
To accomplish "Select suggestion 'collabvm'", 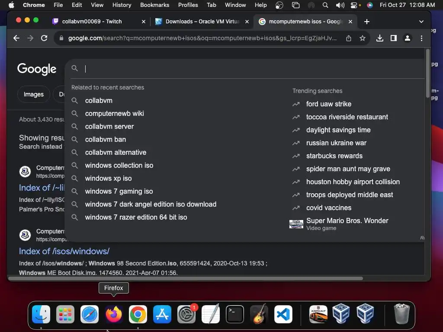I will (99, 100).
